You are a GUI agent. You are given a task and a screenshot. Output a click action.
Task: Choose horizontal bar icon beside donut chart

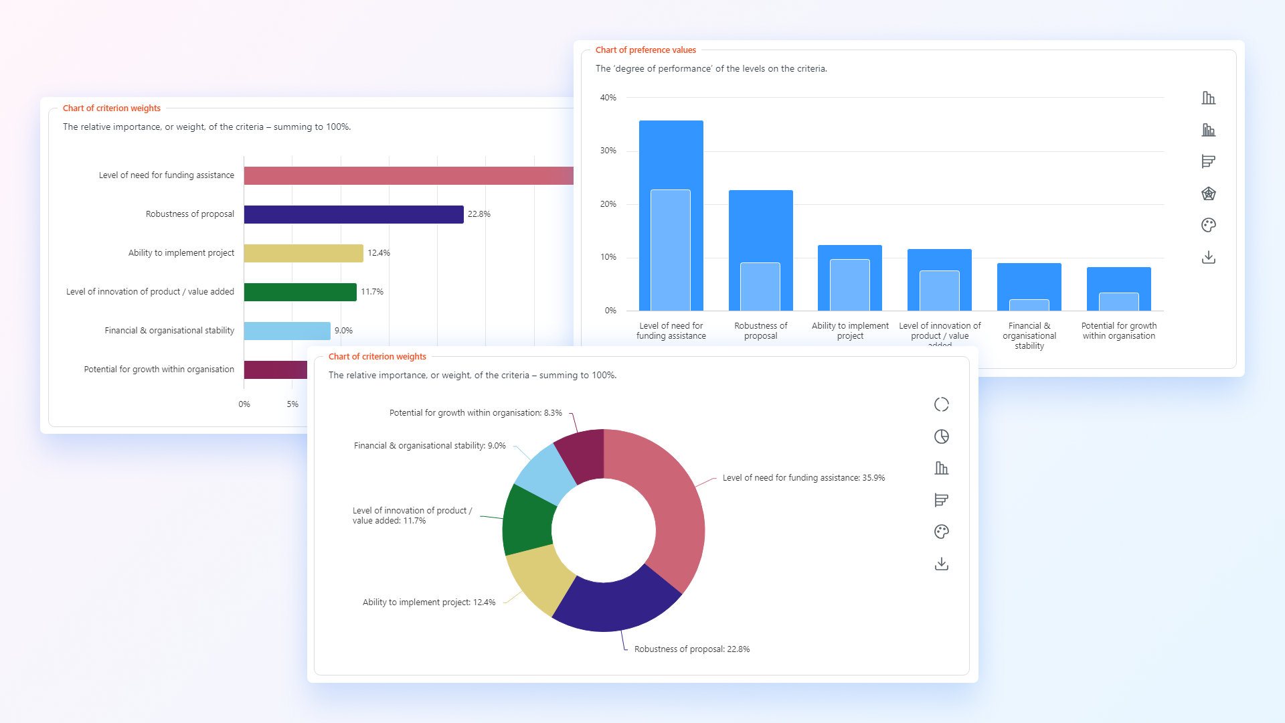tap(941, 500)
